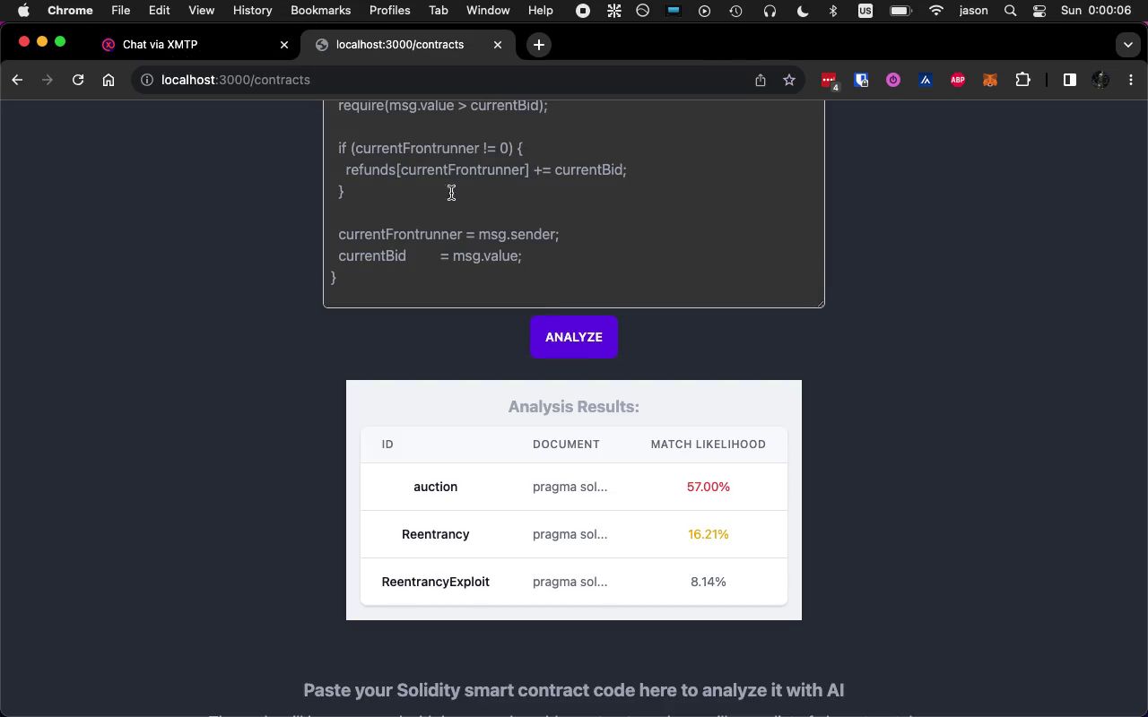Viewport: 1148px width, 717px height.
Task: Open the Bluetooth status icon
Action: (x=833, y=11)
